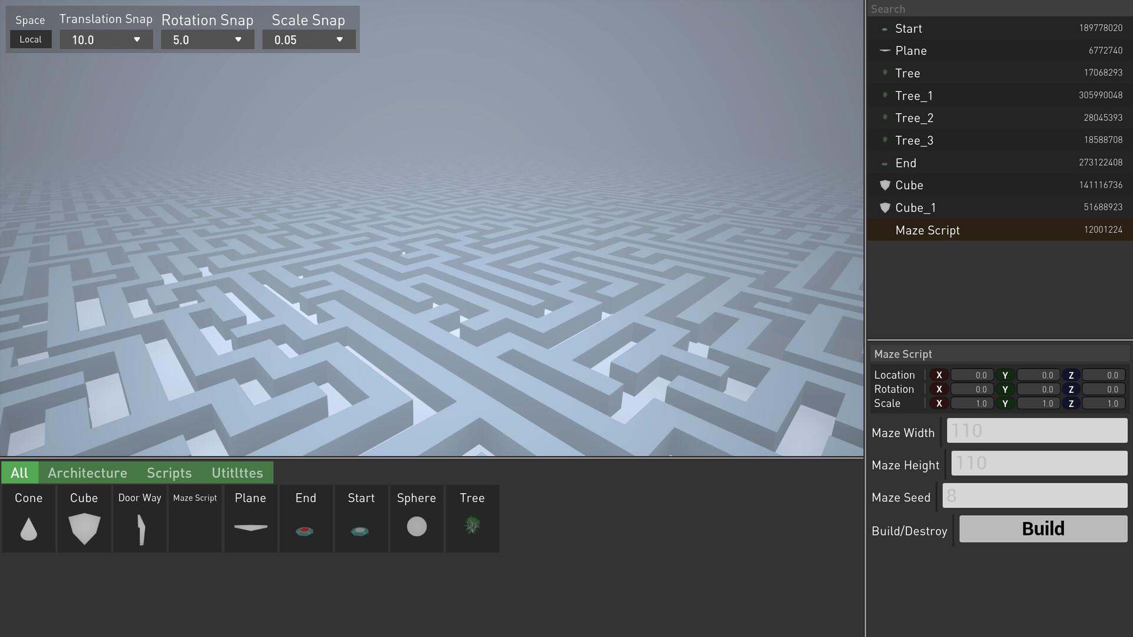Select the End marker asset icon
This screenshot has height=637, width=1133.
305,530
